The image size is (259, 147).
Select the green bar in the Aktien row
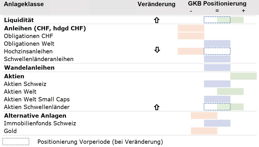[243, 76]
